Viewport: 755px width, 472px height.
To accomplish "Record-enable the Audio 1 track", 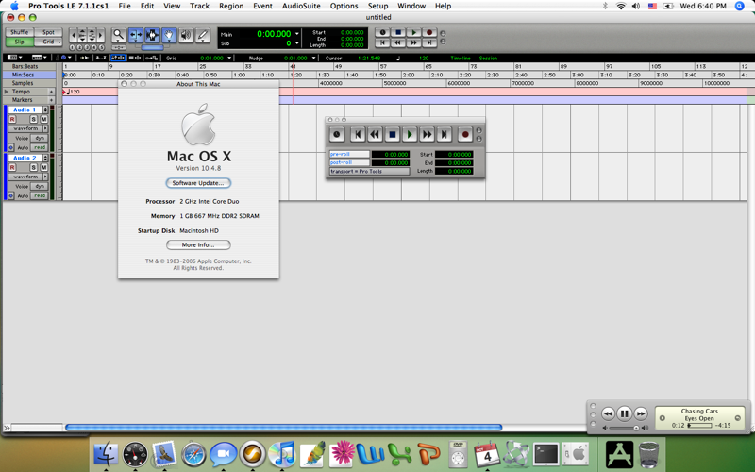I will [12, 119].
